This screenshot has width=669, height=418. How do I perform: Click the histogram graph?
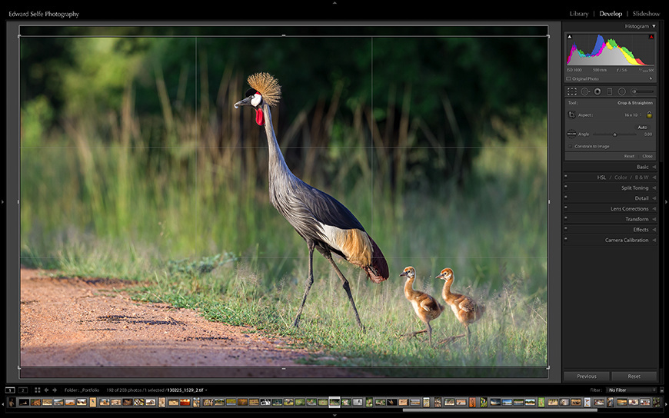(610, 49)
